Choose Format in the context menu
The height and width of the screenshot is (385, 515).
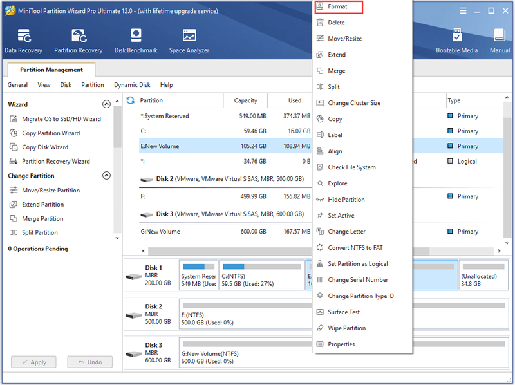339,6
